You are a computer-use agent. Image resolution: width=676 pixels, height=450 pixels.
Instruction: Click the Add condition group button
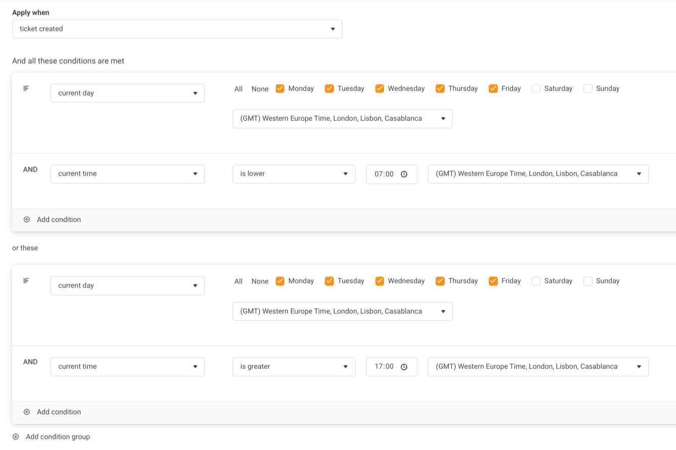click(x=58, y=437)
